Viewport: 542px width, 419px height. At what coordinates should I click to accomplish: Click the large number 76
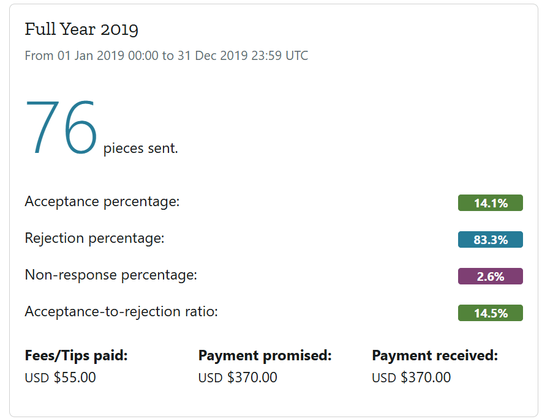(x=61, y=127)
